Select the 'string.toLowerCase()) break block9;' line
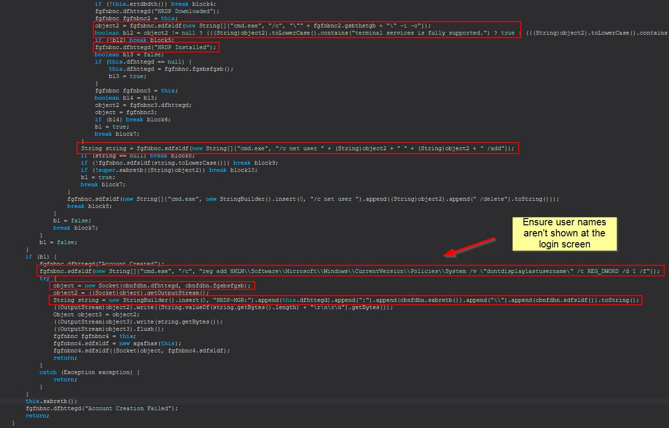Image resolution: width=669 pixels, height=428 pixels. [x=179, y=163]
